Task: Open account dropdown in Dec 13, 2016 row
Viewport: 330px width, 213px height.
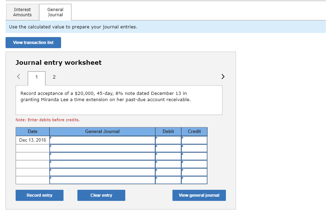Action: [102, 140]
